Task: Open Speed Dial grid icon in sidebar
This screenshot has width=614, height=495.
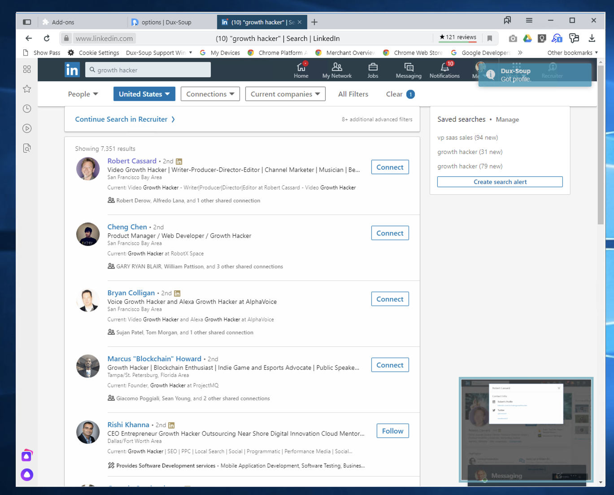Action: click(x=27, y=69)
